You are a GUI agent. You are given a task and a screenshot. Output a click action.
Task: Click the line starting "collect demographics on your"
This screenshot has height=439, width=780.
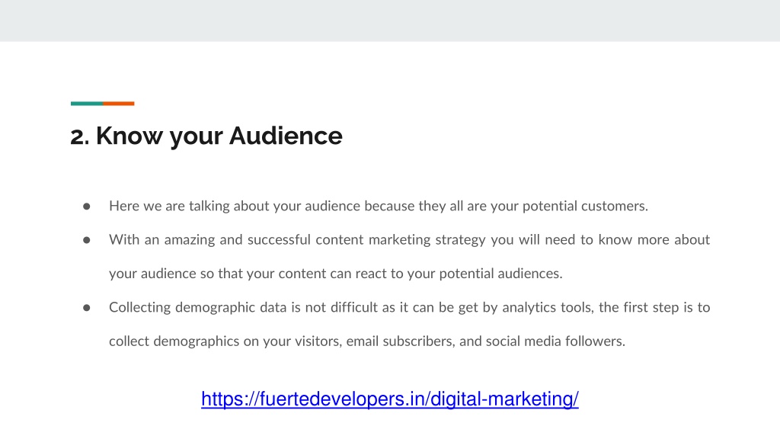[x=367, y=341]
